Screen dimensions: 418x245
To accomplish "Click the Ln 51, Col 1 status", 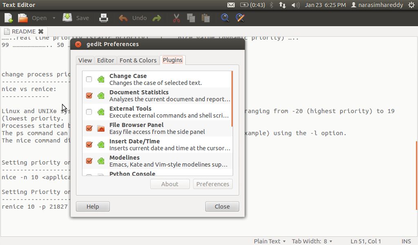I will pos(365,241).
